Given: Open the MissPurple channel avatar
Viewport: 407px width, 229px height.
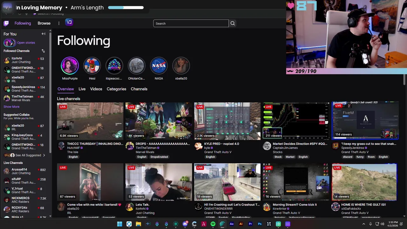Looking at the screenshot, I should coord(70,66).
